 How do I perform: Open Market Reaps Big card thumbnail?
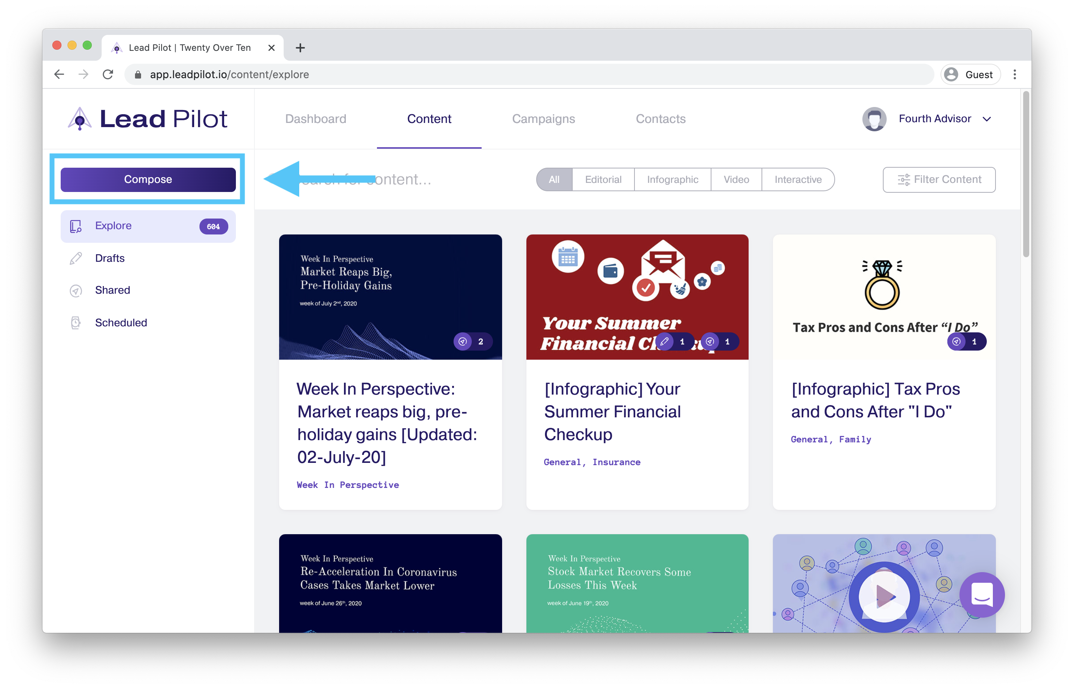(x=390, y=297)
